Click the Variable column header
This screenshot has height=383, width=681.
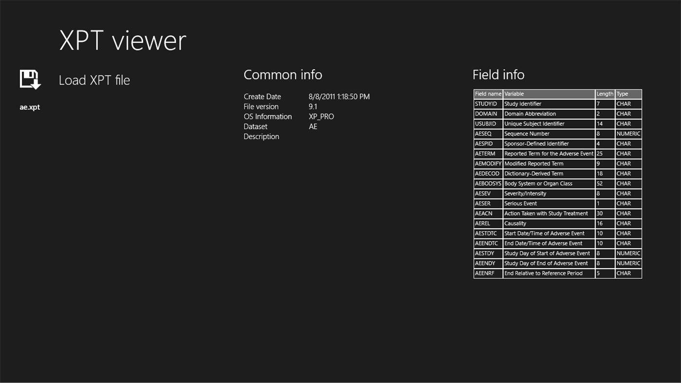(x=516, y=93)
